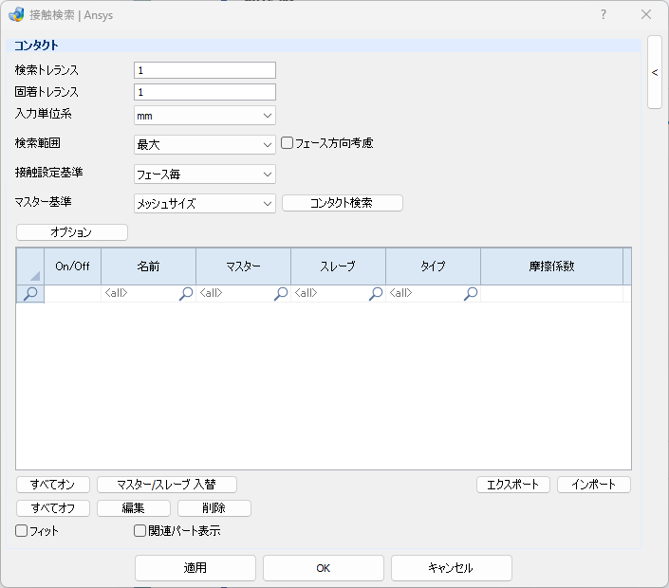Click the タイプ column header

click(433, 266)
